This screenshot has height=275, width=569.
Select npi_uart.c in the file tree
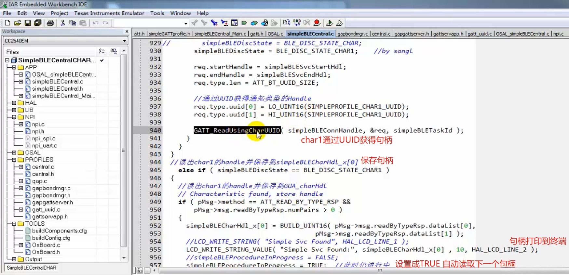point(45,146)
